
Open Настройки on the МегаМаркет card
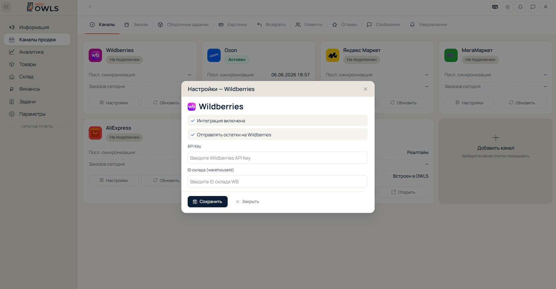pyautogui.click(x=469, y=103)
